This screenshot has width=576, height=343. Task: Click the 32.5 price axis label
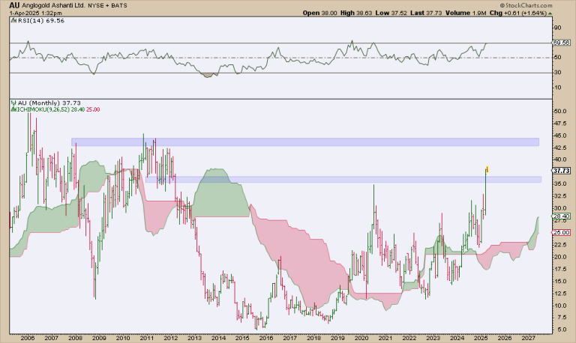point(559,196)
